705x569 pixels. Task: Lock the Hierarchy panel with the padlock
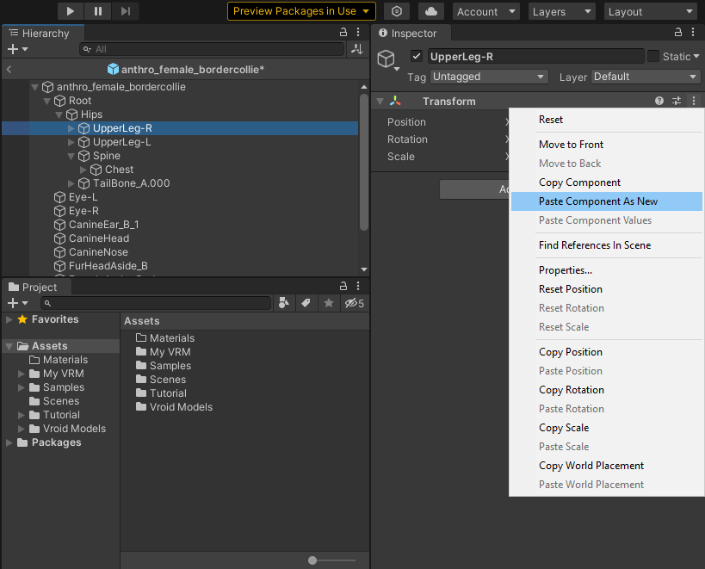(x=343, y=32)
